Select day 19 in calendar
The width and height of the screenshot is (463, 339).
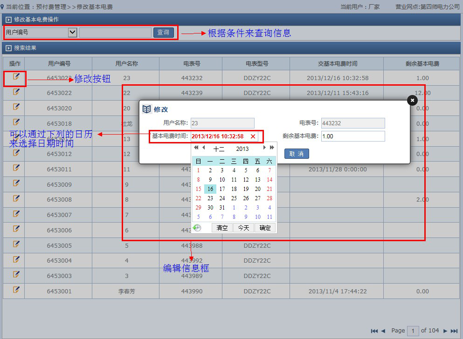(246, 189)
